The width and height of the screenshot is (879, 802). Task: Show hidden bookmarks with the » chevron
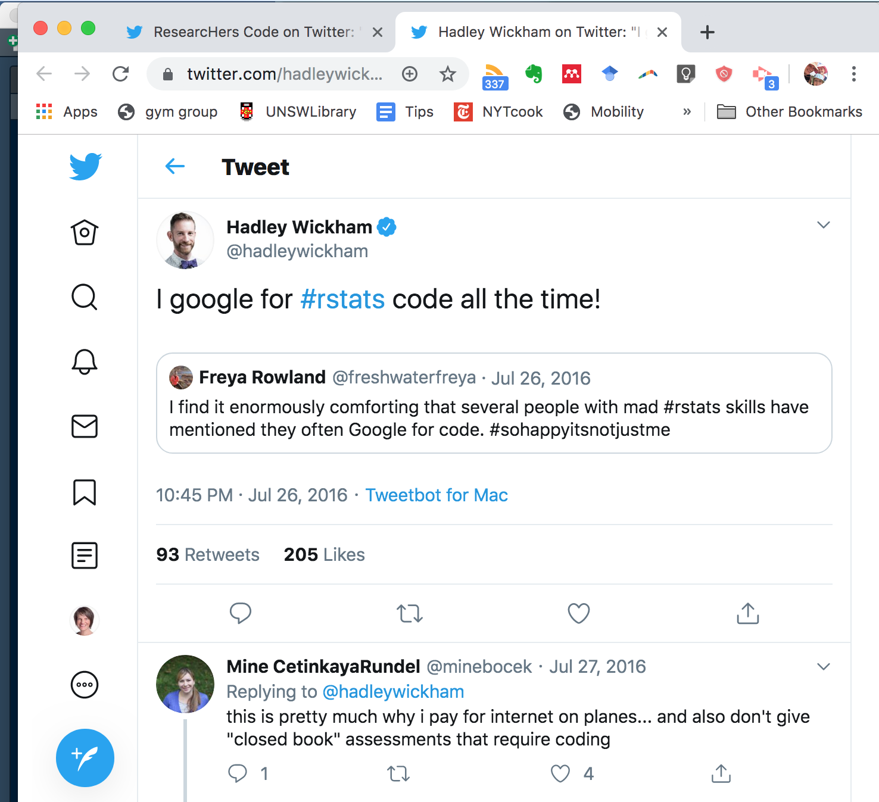tap(687, 112)
